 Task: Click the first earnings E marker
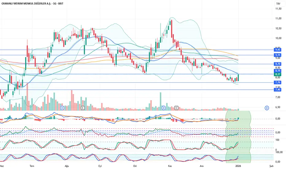pyautogui.click(x=82, y=108)
